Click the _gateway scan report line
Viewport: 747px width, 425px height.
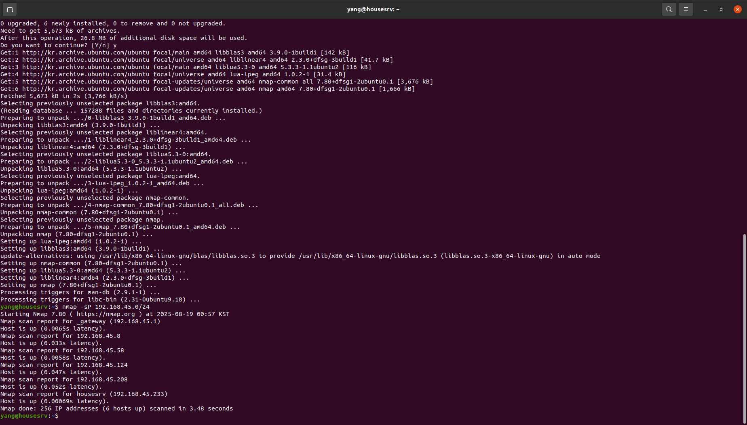click(81, 321)
